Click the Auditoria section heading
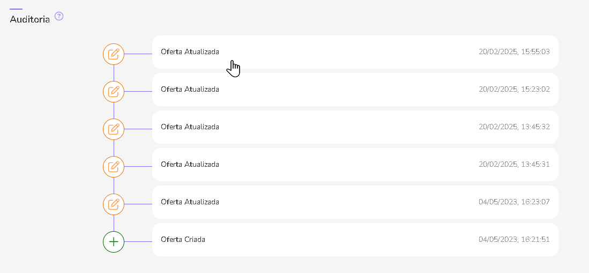This screenshot has height=273, width=589. (x=30, y=19)
